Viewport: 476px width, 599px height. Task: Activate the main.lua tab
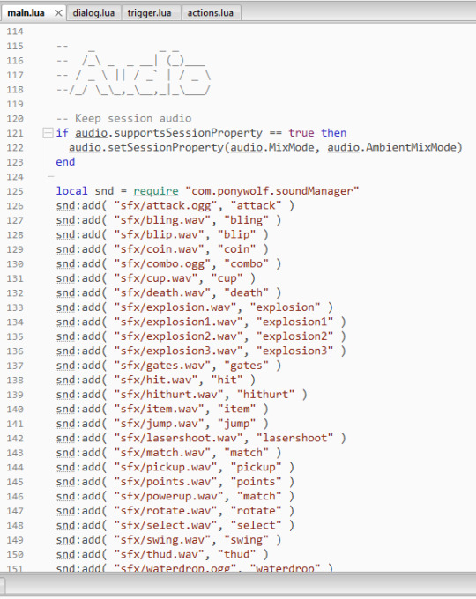26,13
